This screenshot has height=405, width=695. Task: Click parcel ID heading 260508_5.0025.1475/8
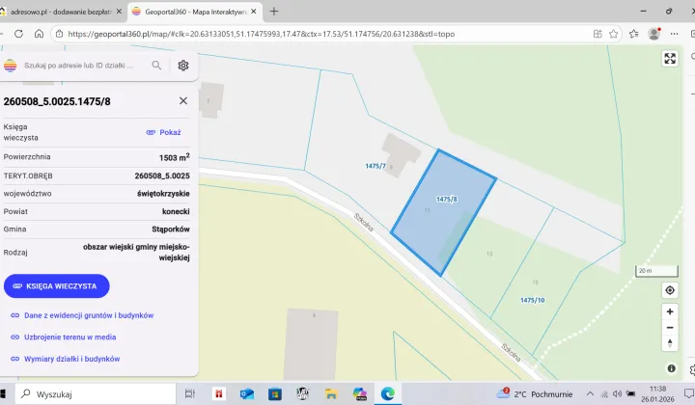(57, 101)
